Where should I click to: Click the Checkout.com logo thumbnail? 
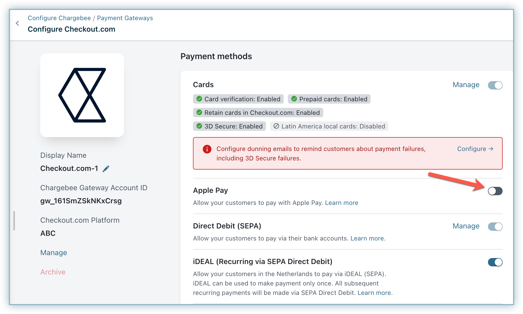pos(82,95)
